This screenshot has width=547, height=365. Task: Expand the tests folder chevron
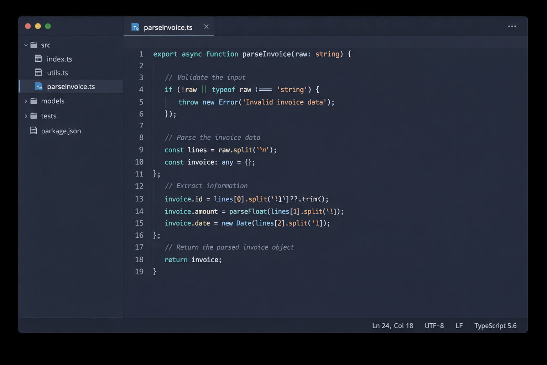click(x=26, y=116)
